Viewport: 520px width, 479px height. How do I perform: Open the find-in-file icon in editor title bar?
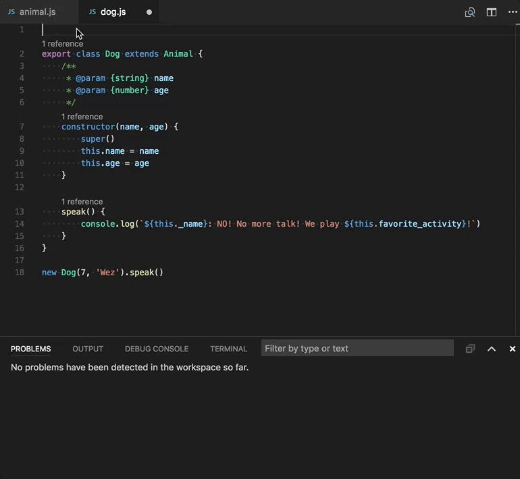pos(470,12)
